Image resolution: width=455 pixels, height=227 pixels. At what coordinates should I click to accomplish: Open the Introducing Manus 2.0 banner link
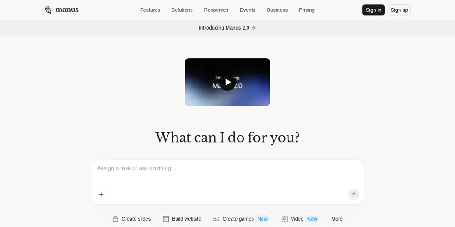click(x=227, y=28)
